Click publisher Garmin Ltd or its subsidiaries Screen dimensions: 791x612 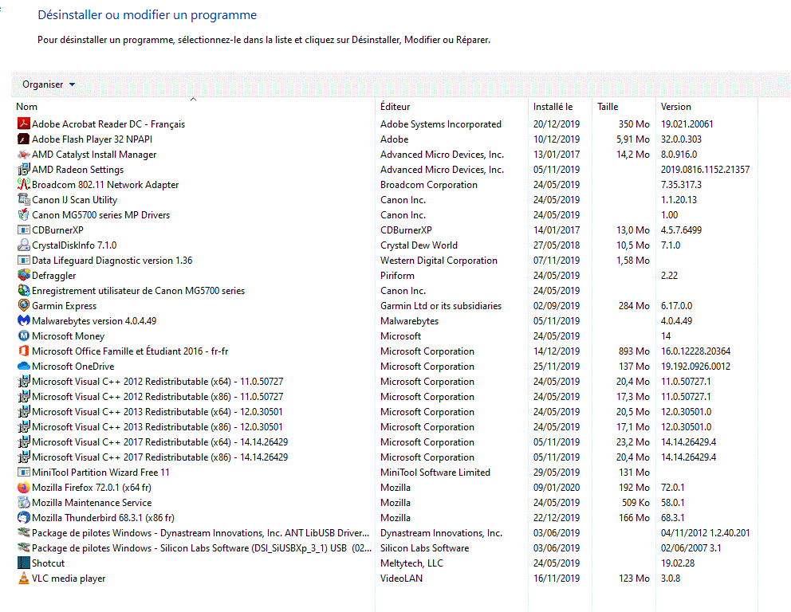point(441,305)
